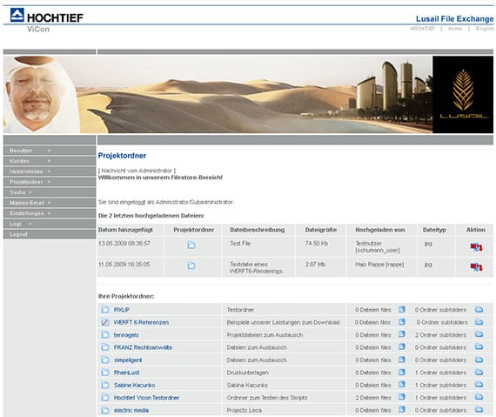Click action icon for Test File row
The image size is (496, 417).
476,247
